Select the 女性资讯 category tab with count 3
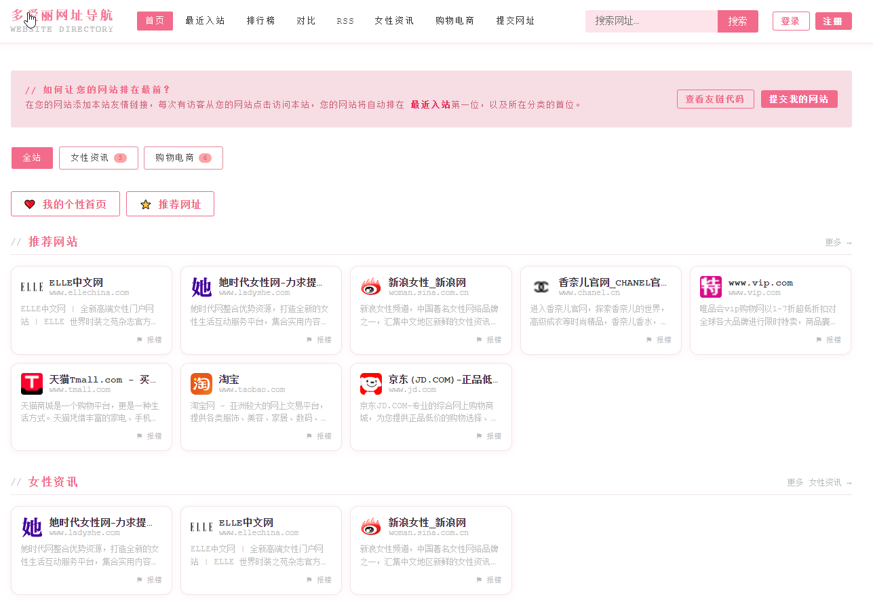873x607 pixels. pos(98,158)
